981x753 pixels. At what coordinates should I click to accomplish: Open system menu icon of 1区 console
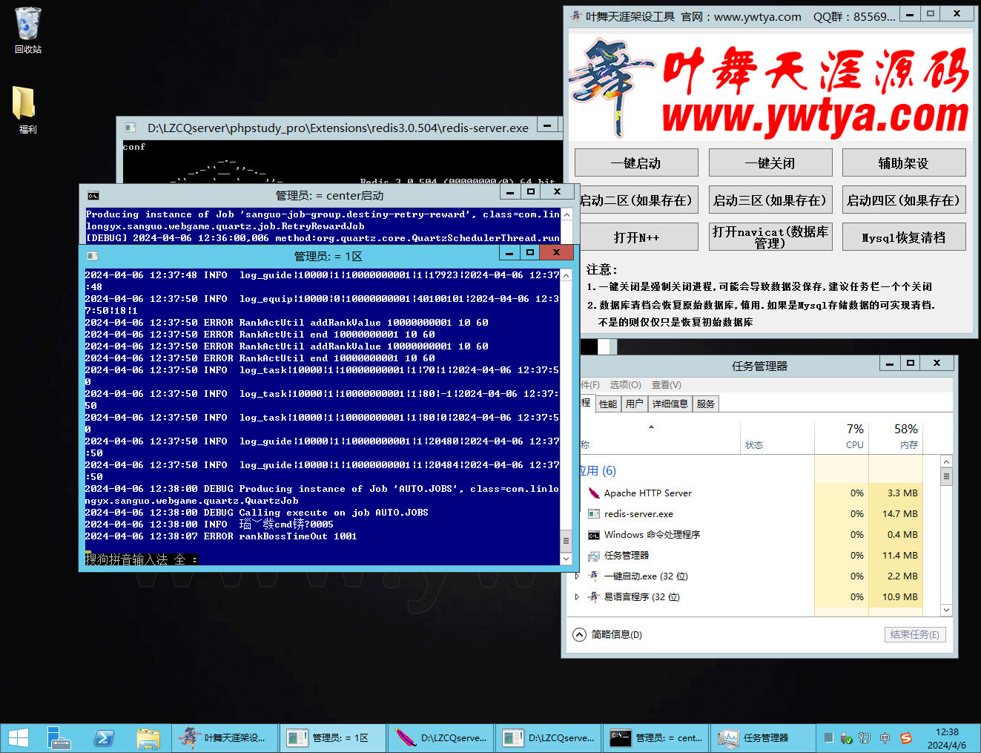coord(93,256)
